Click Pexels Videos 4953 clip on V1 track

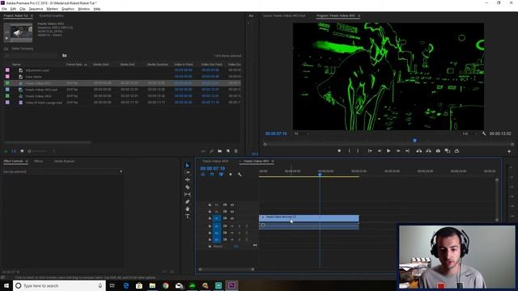tap(309, 218)
